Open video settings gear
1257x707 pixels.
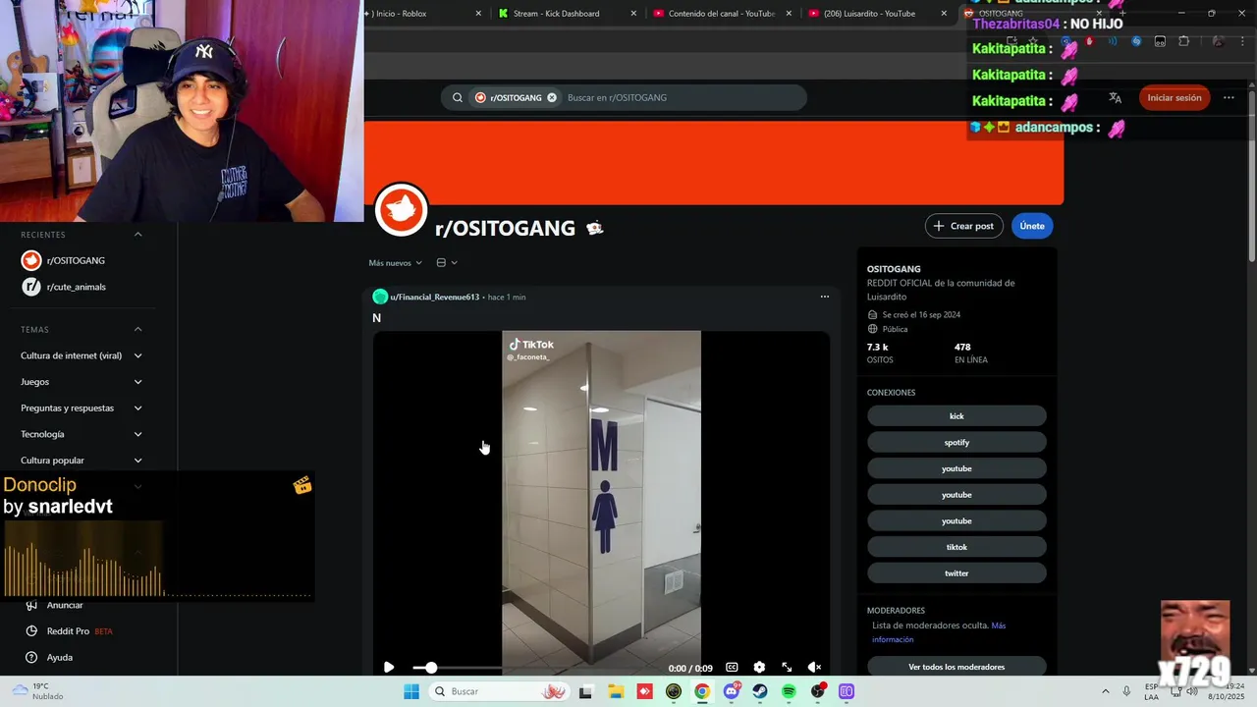(x=759, y=667)
